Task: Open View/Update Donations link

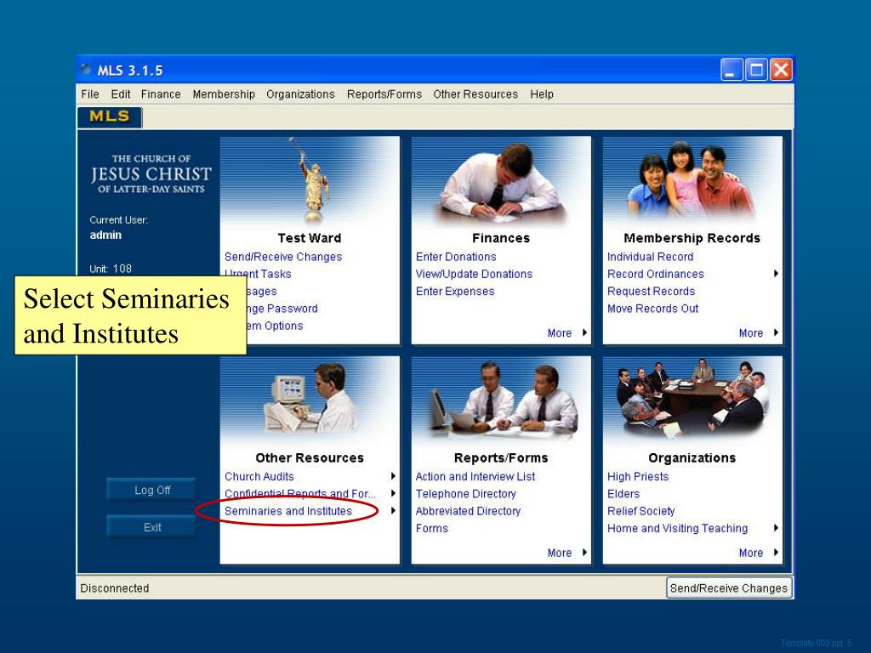Action: click(474, 275)
